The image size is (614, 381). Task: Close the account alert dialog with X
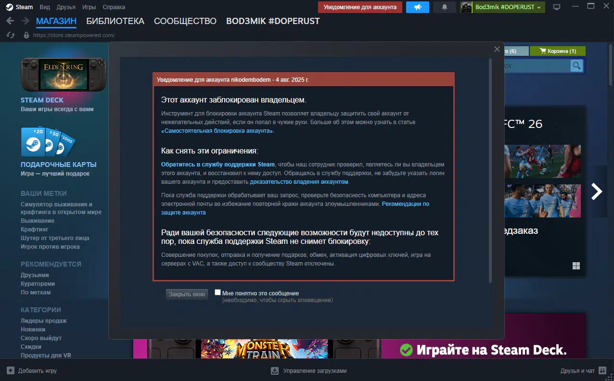coord(497,49)
